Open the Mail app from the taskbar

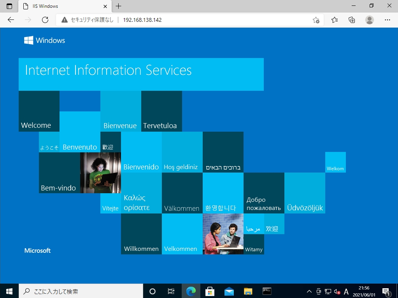(x=229, y=291)
